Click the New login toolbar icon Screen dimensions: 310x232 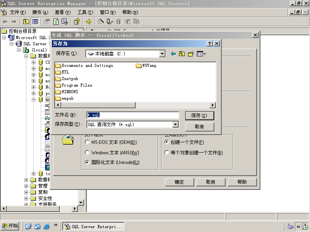pyautogui.click(x=127, y=22)
